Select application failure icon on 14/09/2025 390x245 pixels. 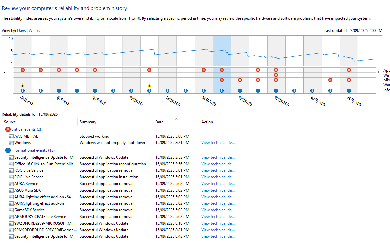[204, 70]
